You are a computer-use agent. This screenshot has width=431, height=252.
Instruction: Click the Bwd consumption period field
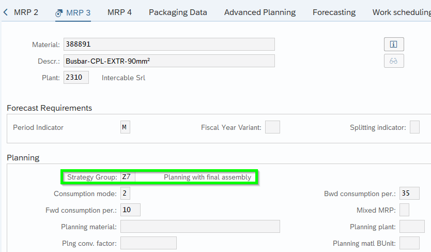[409, 194]
